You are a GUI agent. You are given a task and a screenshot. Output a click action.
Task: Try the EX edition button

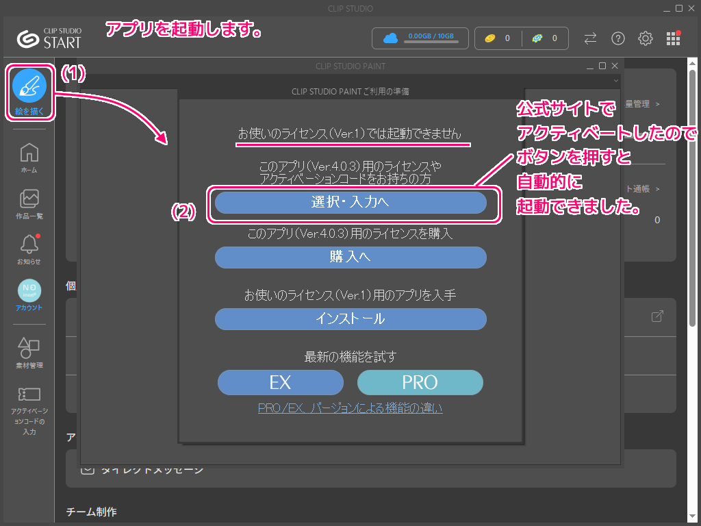[x=280, y=382]
